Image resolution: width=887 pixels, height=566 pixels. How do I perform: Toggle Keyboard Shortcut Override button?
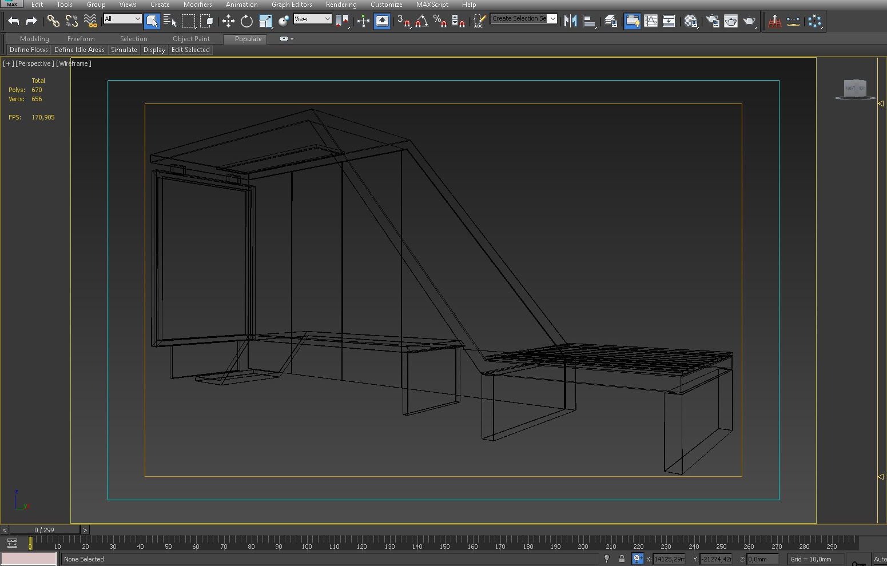382,21
